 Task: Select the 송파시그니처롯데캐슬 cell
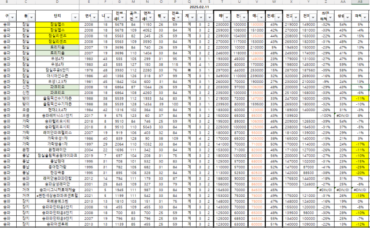tap(57, 189)
